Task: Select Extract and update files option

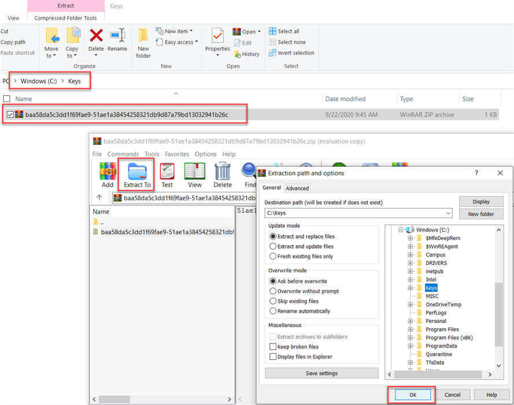Action: pyautogui.click(x=273, y=246)
